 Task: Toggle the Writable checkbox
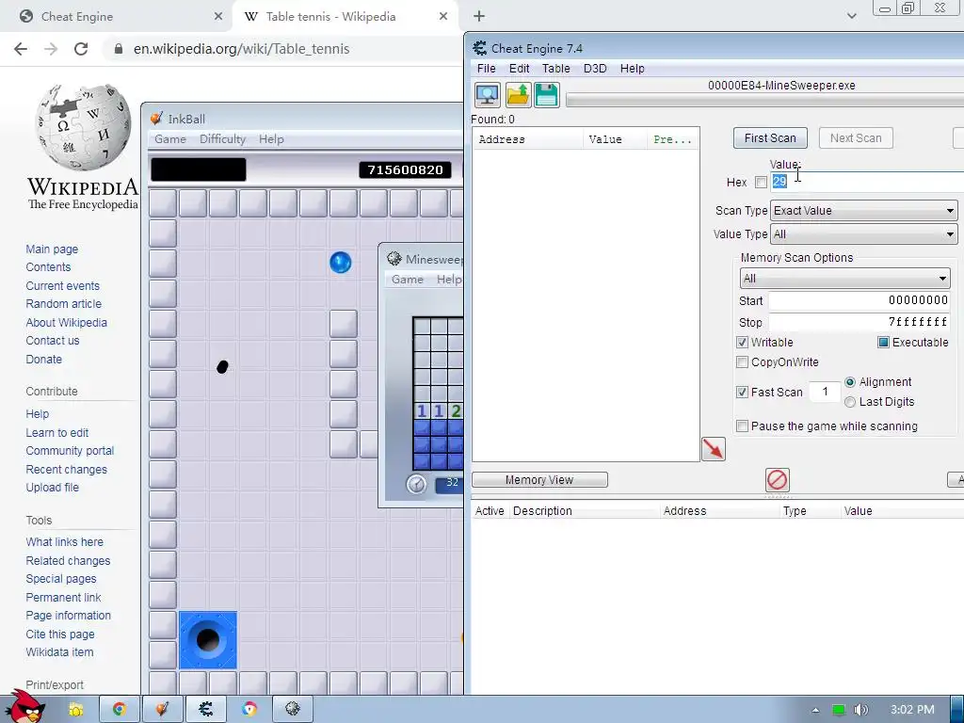pyautogui.click(x=742, y=343)
